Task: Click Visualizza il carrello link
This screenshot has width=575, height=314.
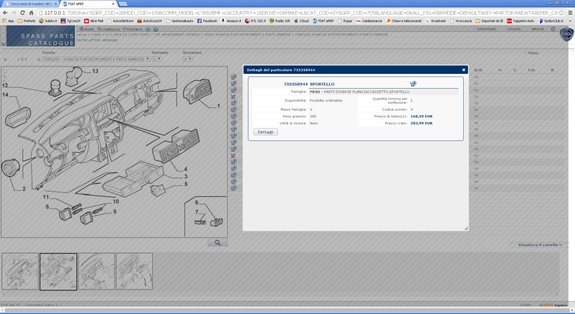Action: [x=540, y=245]
